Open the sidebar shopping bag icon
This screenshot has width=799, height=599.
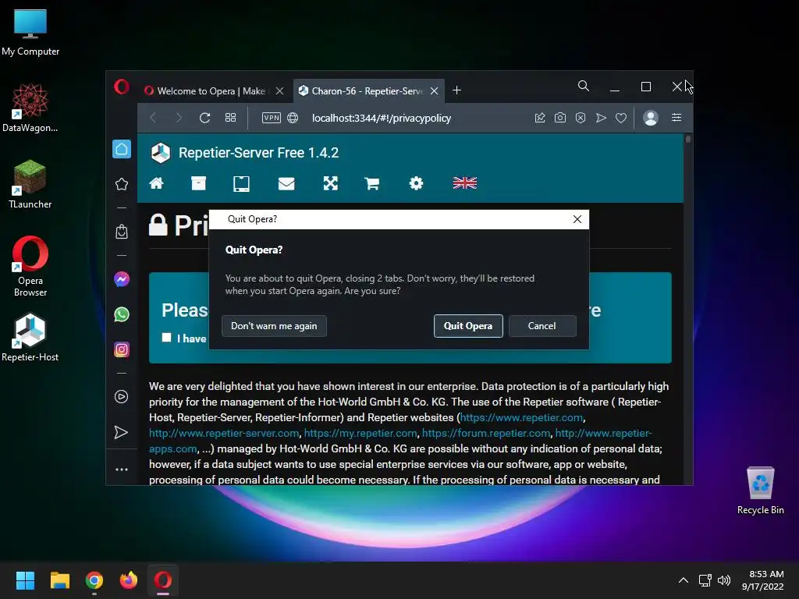(121, 232)
